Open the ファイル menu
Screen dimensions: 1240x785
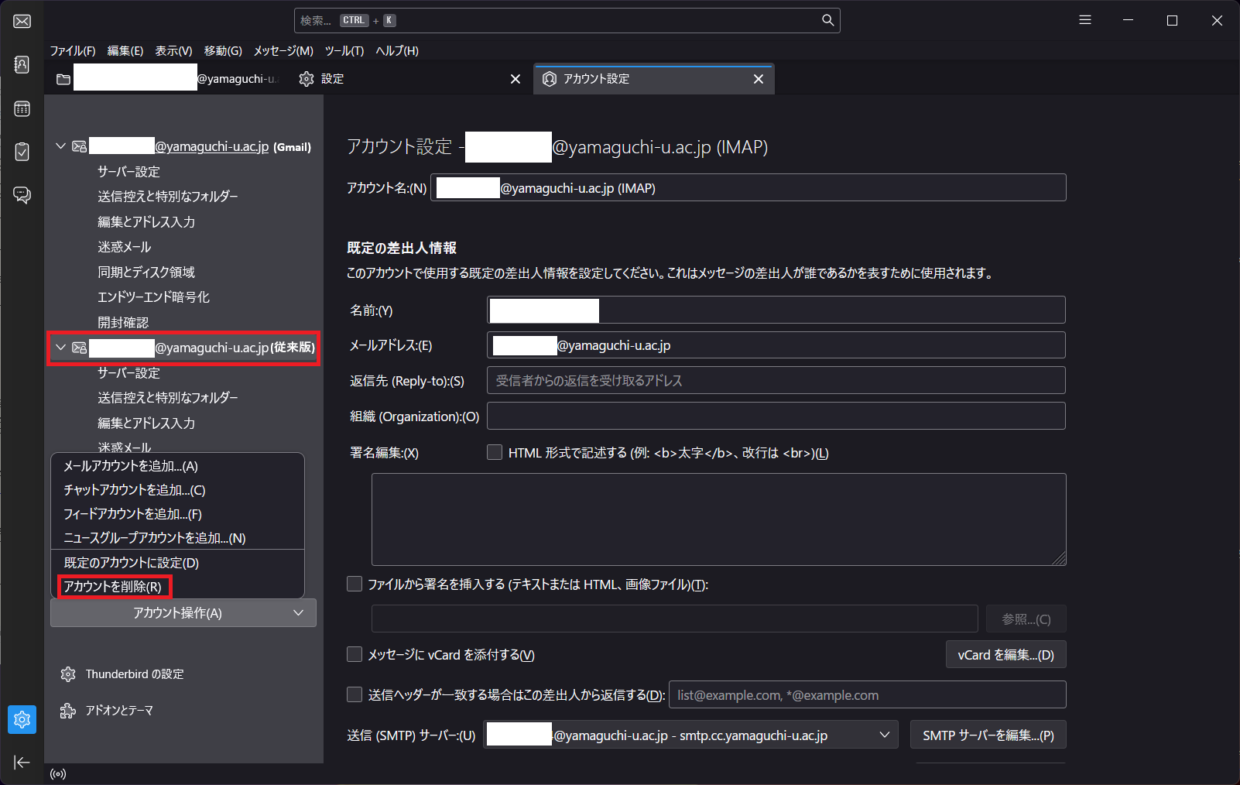click(x=73, y=51)
